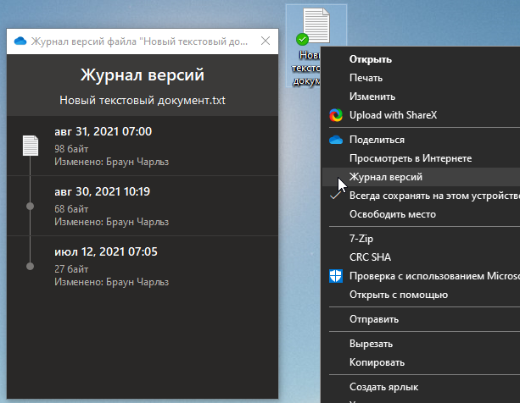The height and width of the screenshot is (403, 520).
Task: Click the document icon next to авг 31 version
Action: click(x=31, y=146)
